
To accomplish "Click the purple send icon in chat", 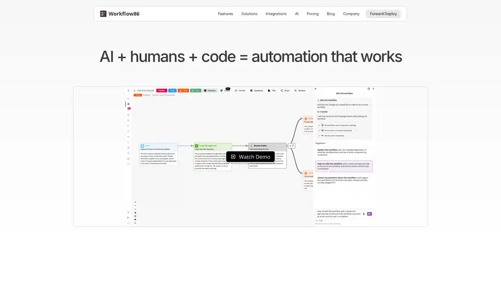I will [x=369, y=213].
